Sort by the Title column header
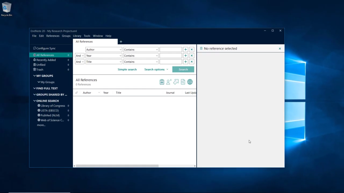The height and width of the screenshot is (193, 344). coord(118,93)
